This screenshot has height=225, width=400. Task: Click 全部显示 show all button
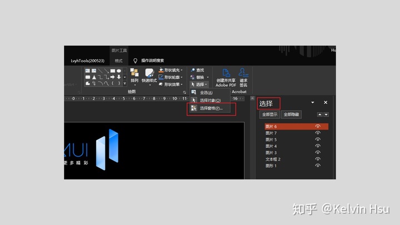point(269,114)
